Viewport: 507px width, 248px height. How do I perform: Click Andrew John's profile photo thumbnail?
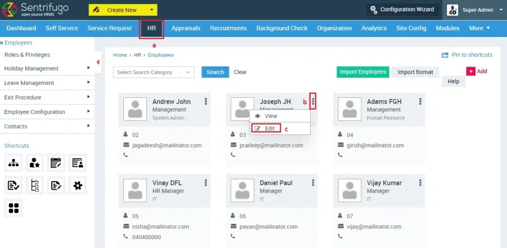[135, 109]
